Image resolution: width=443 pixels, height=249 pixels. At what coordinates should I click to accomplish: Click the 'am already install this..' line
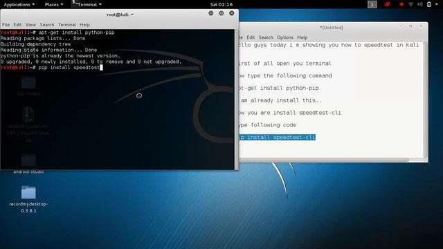click(x=280, y=100)
